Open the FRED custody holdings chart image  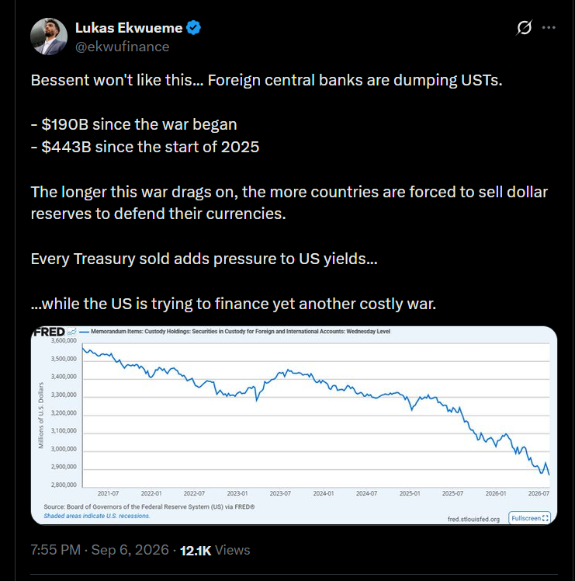(293, 425)
